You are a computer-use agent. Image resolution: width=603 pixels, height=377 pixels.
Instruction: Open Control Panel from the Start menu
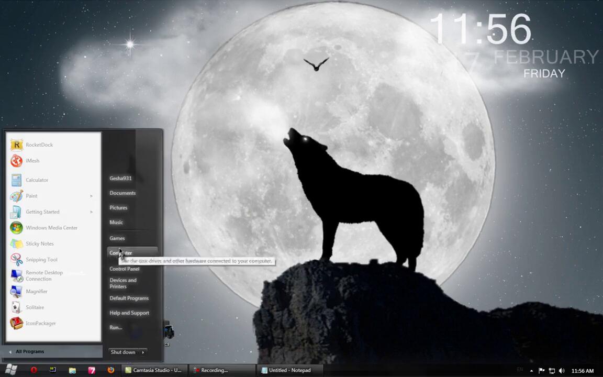pyautogui.click(x=124, y=269)
